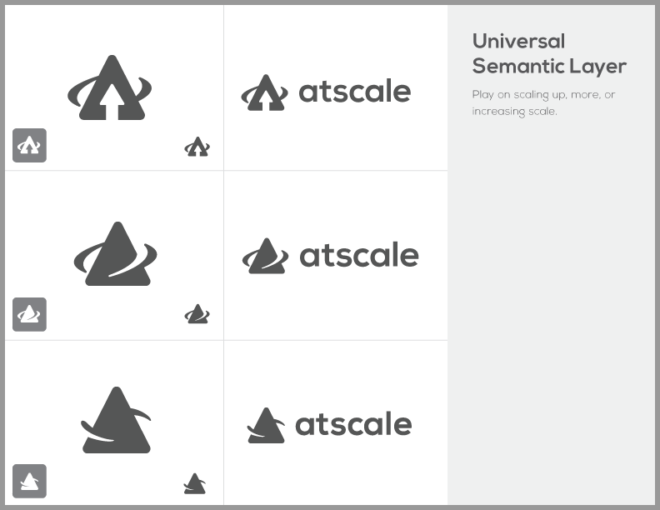Click the atscale wordmark in the top row
The image size is (660, 510).
[x=355, y=91]
